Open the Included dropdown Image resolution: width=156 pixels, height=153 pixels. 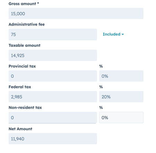(113, 34)
